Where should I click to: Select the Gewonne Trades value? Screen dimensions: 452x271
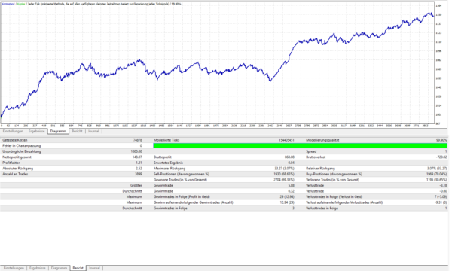[x=284, y=180]
